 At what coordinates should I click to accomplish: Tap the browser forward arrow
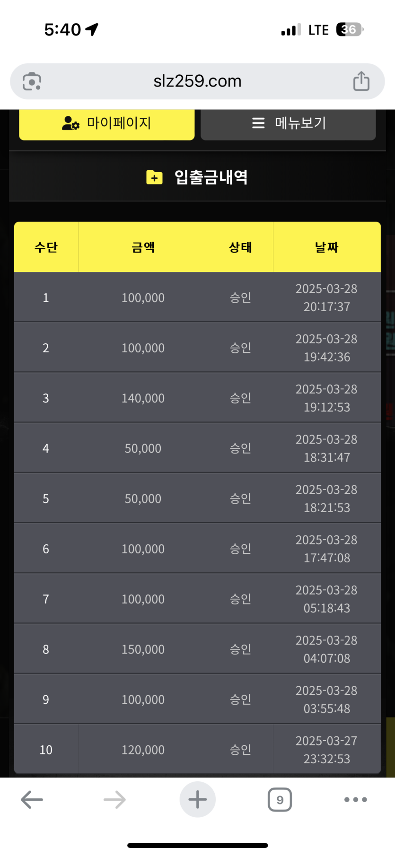114,800
